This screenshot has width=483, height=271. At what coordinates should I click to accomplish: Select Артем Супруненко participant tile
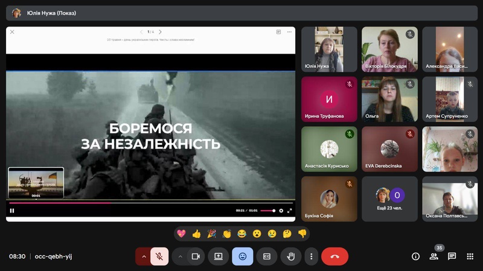point(450,99)
